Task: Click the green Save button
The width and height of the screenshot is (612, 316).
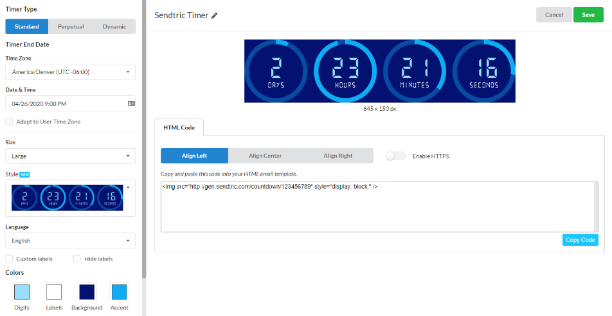Action: [x=588, y=15]
